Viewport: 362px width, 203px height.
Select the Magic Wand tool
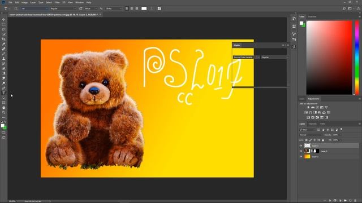(3, 34)
